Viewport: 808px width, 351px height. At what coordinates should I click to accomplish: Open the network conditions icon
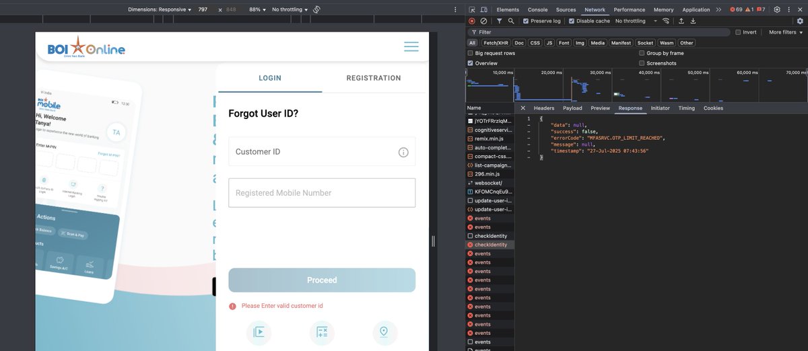[665, 21]
